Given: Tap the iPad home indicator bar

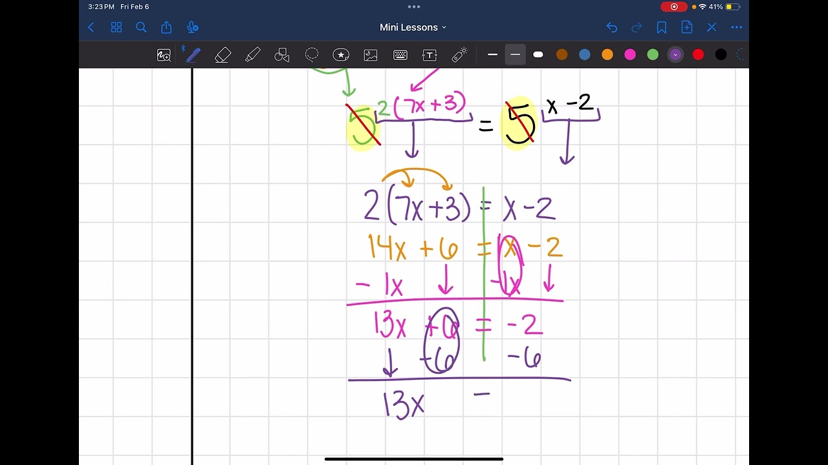Looking at the screenshot, I should (x=414, y=459).
